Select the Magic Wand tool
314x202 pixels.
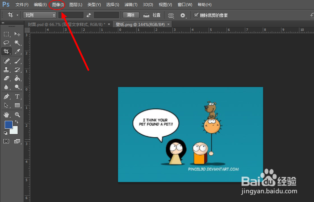(x=17, y=42)
